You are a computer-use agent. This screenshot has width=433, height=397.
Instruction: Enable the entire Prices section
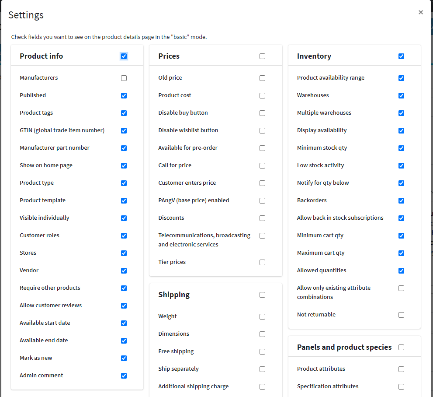tap(262, 56)
